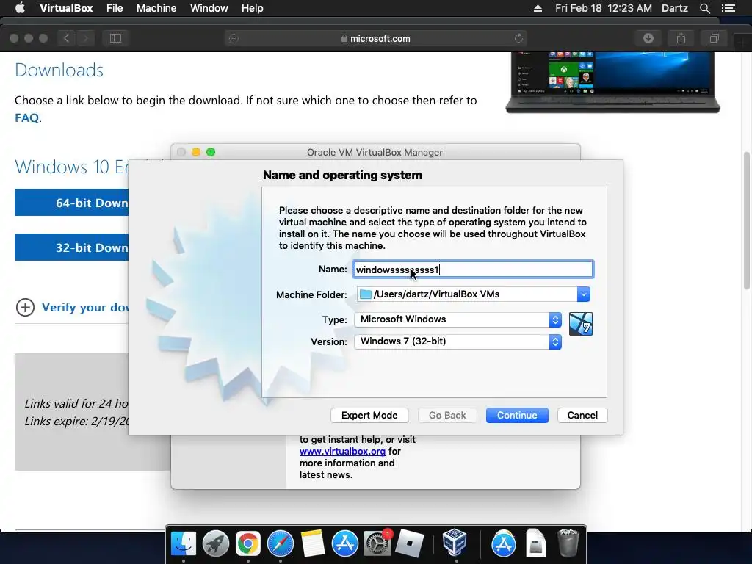Open the www.virtualbox.org link
The width and height of the screenshot is (752, 564).
coord(342,452)
